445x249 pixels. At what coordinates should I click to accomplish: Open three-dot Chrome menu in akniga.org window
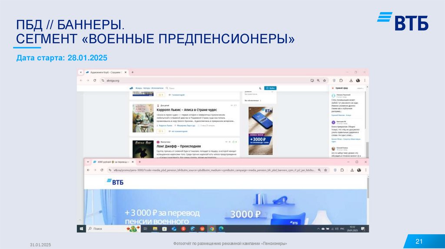click(x=365, y=80)
